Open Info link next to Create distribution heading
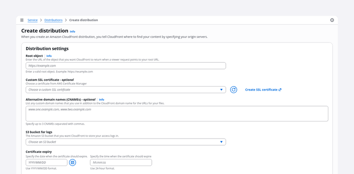Viewport: 354px width, 174px height. point(73,31)
